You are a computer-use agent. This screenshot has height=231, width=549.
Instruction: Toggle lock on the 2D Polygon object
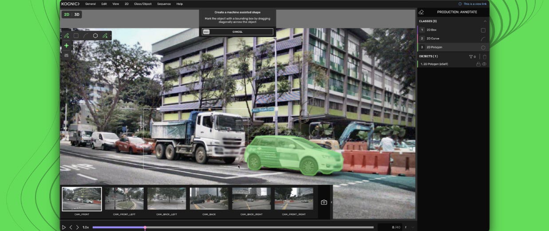478,64
